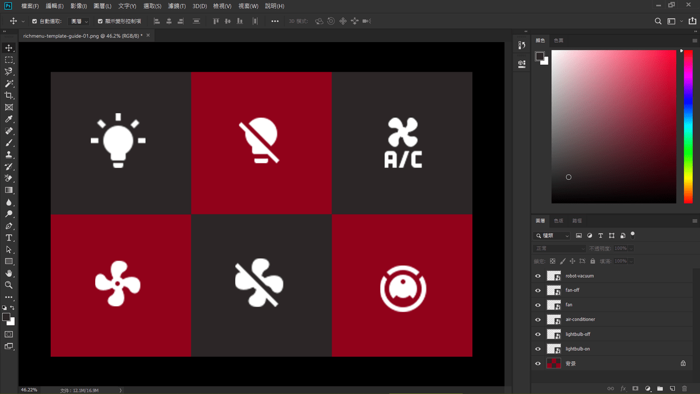Viewport: 700px width, 394px height.
Task: Turn layer filtering on/off switch
Action: tap(633, 234)
